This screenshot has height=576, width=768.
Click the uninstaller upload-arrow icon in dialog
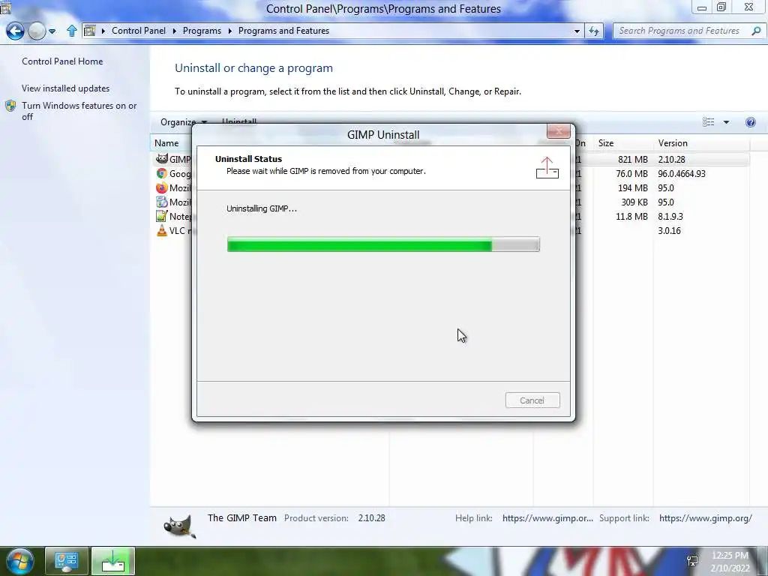tap(547, 167)
